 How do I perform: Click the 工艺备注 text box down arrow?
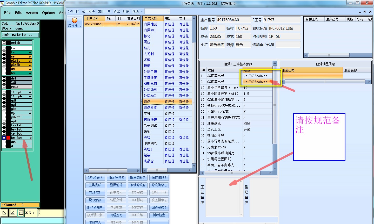pyautogui.click(x=241, y=214)
